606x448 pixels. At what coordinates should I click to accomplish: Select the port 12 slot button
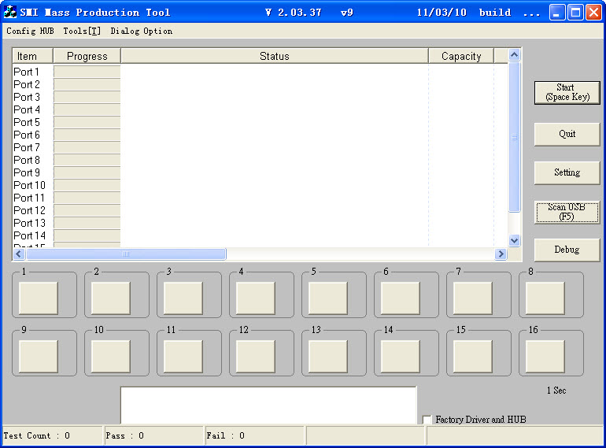(255, 356)
